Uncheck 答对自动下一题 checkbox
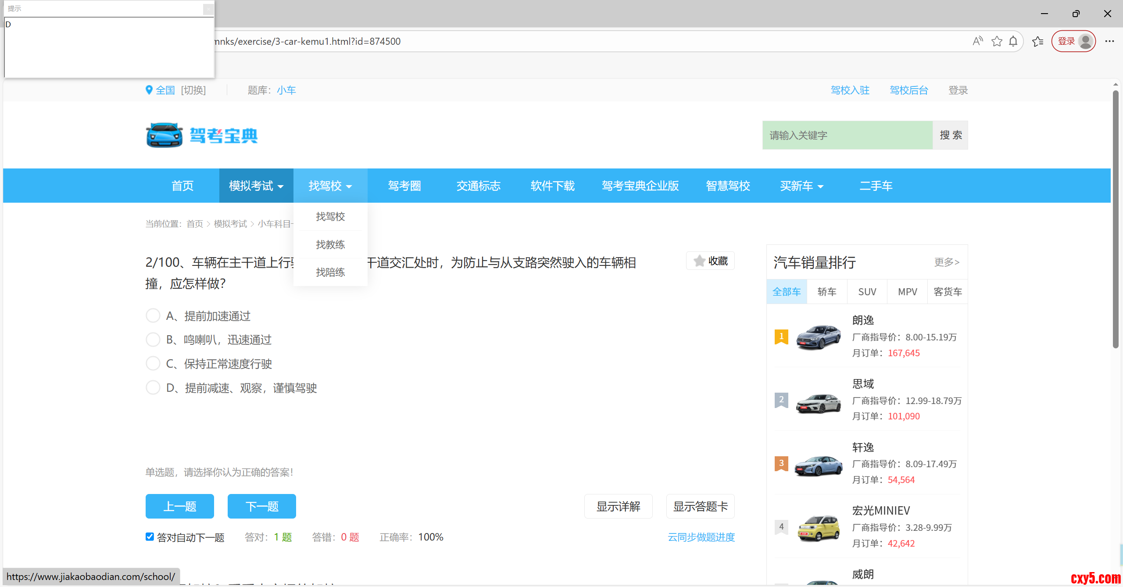 (150, 537)
